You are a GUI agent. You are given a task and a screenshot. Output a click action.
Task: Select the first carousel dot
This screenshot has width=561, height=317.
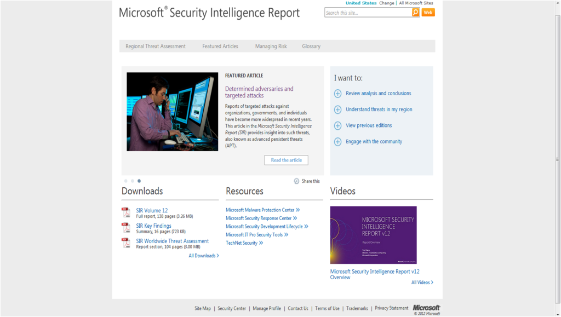point(125,181)
